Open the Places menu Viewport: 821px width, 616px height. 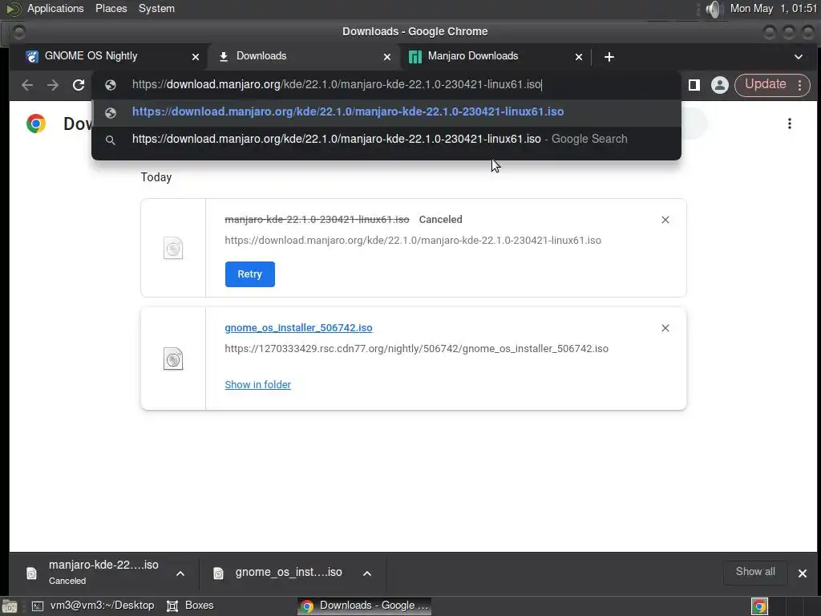111,8
